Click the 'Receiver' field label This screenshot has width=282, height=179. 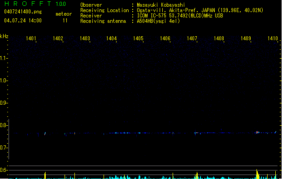91,16
